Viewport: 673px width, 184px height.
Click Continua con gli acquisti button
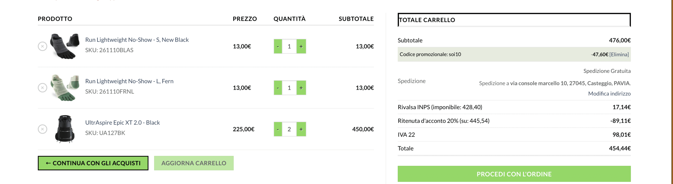coord(93,163)
